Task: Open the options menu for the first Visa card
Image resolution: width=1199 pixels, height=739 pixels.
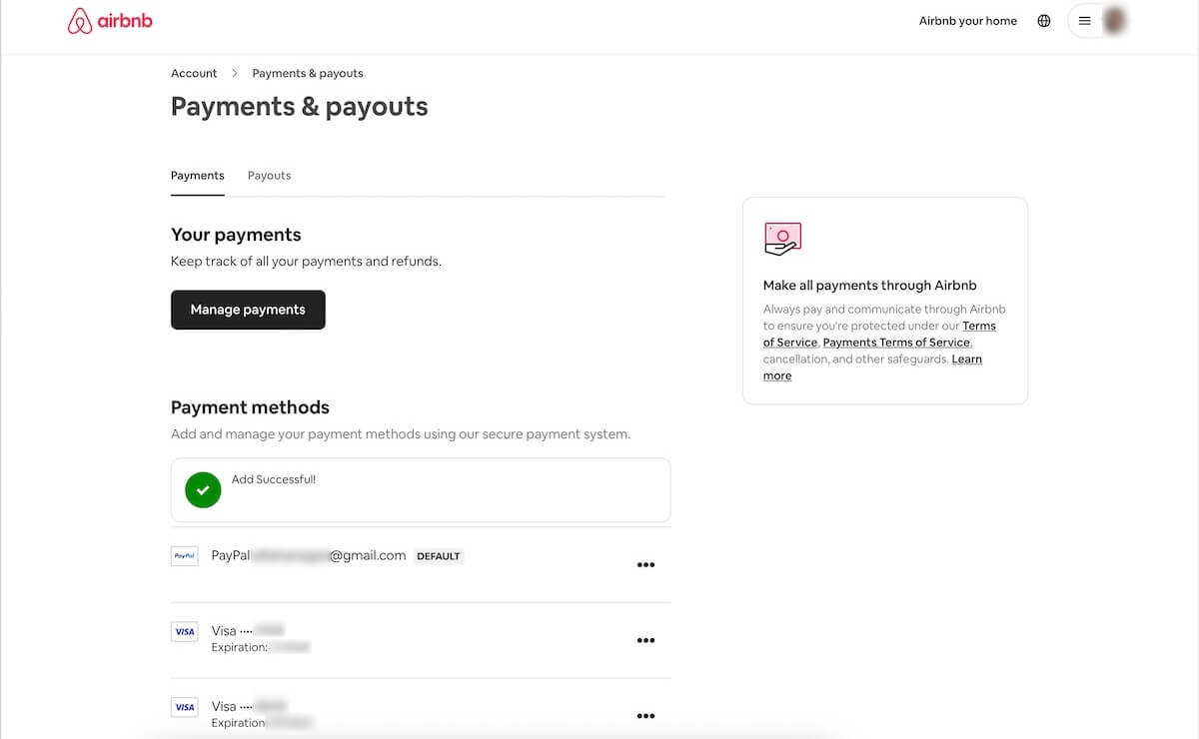Action: [645, 640]
